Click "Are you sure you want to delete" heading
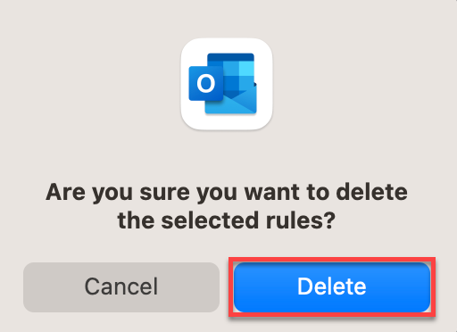The width and height of the screenshot is (457, 332). (x=227, y=192)
